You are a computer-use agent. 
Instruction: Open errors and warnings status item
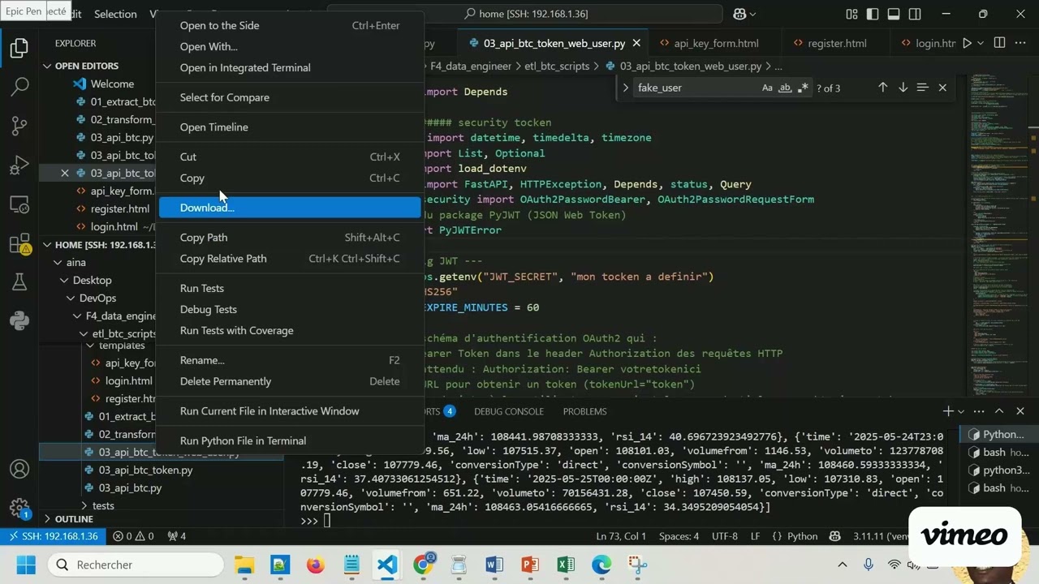click(133, 536)
